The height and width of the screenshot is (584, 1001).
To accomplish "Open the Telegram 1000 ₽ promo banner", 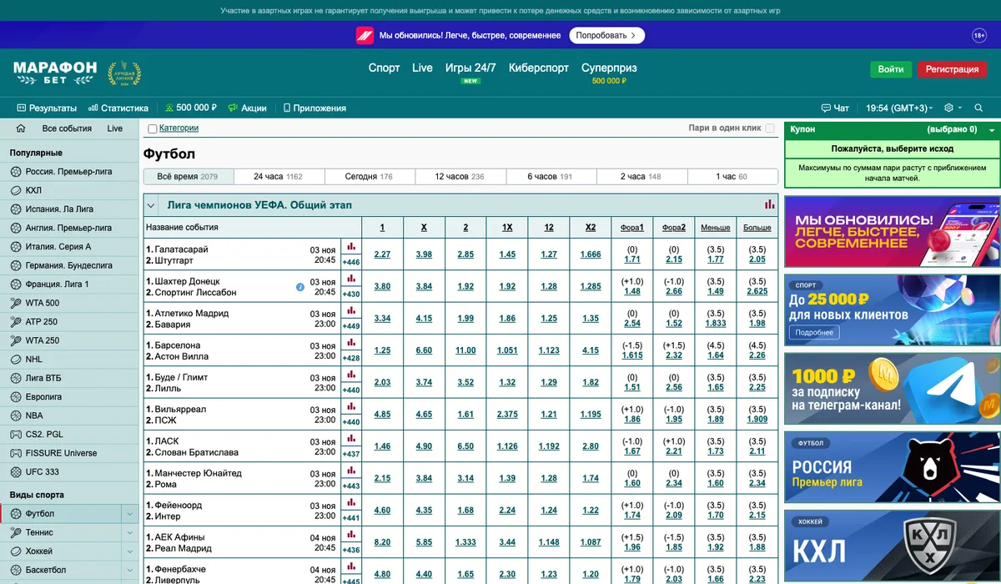I will tap(893, 389).
